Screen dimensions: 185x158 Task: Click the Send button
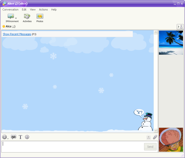point(150,147)
